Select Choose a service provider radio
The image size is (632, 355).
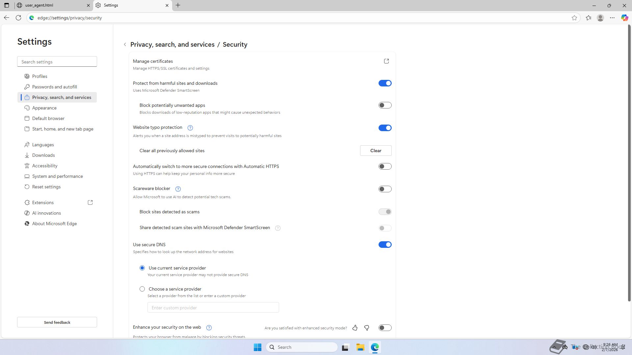(142, 289)
